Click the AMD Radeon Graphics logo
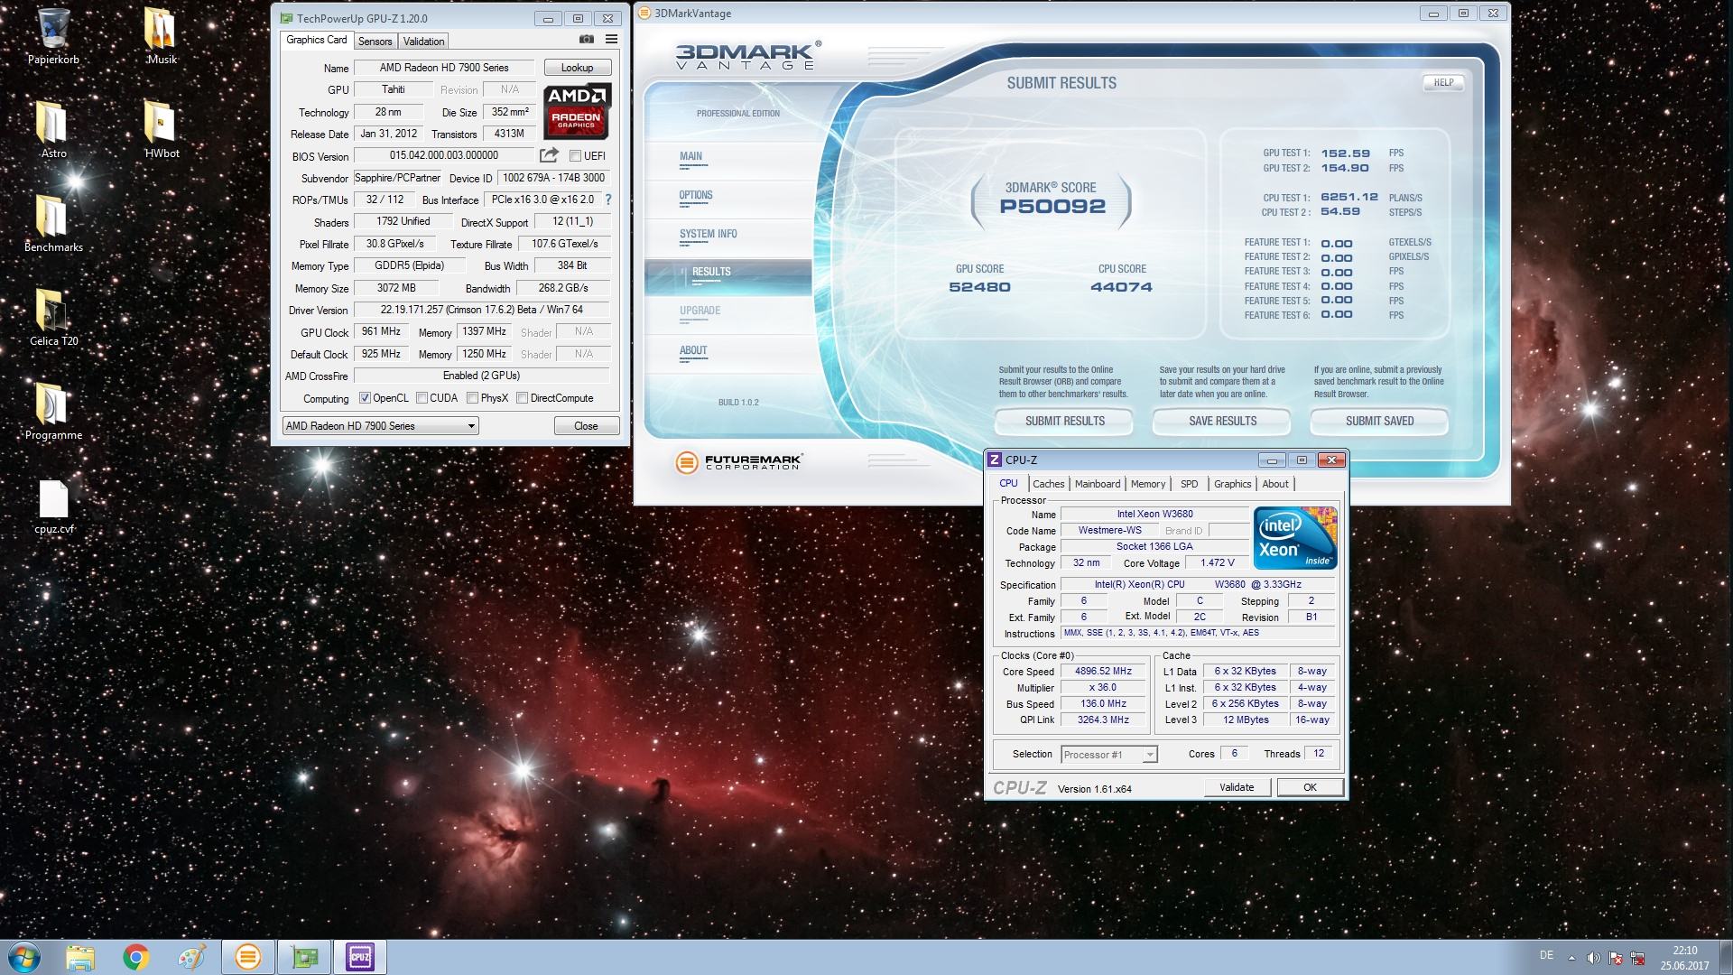 point(578,110)
